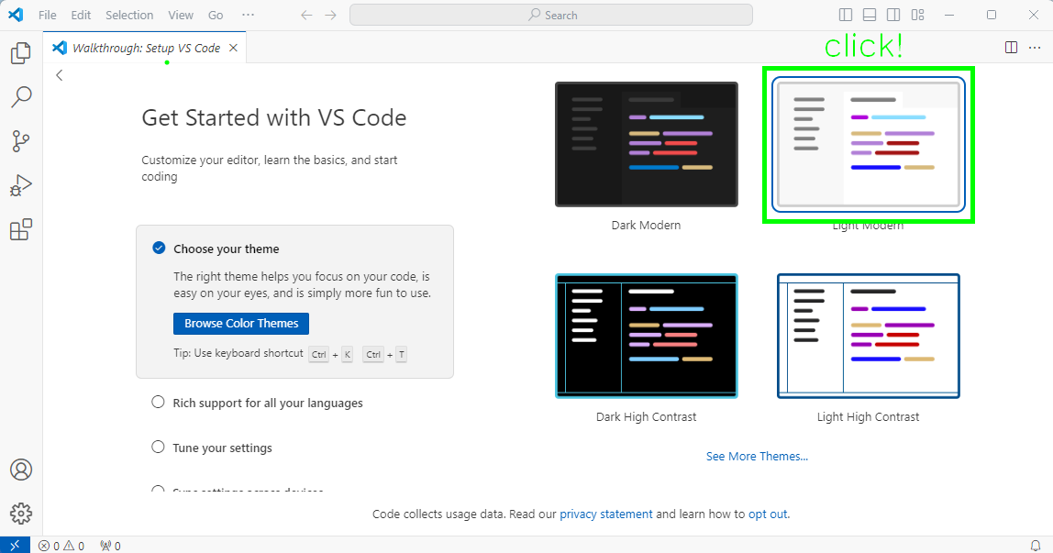Go back using the walkthrough chevron
Image resolution: width=1053 pixels, height=553 pixels.
pyautogui.click(x=59, y=75)
